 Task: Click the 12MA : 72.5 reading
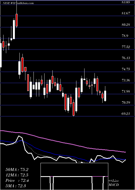click(17, 175)
